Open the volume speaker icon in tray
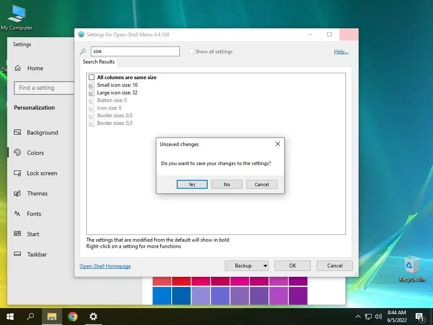 coord(378,317)
